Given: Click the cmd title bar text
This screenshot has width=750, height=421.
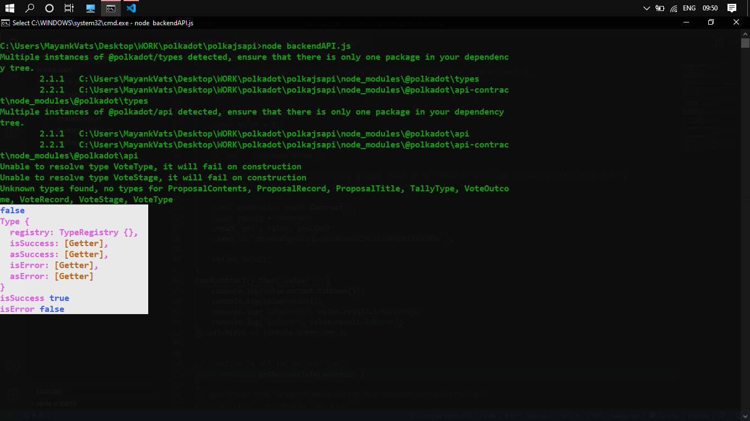Looking at the screenshot, I should point(103,23).
